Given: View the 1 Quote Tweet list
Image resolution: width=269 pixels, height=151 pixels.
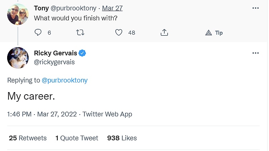Looking at the screenshot, I should pyautogui.click(x=77, y=138).
